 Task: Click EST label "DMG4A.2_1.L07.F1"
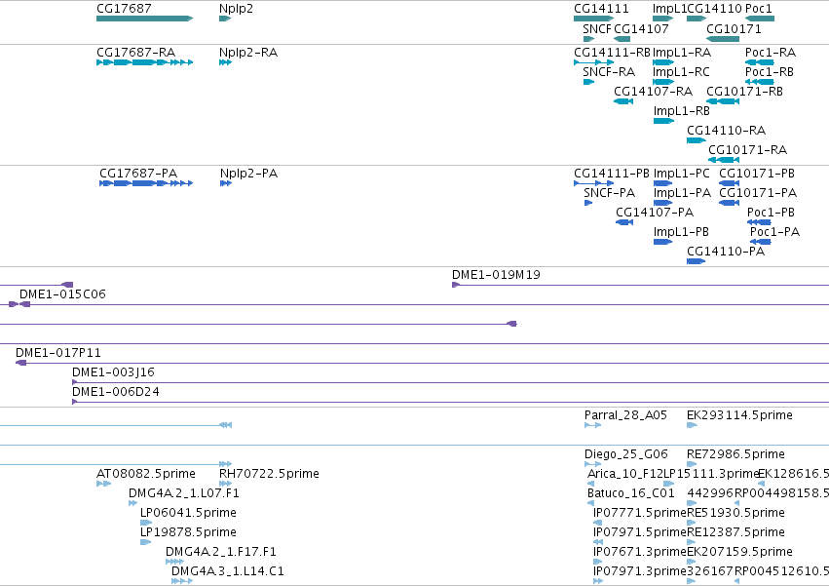184,492
